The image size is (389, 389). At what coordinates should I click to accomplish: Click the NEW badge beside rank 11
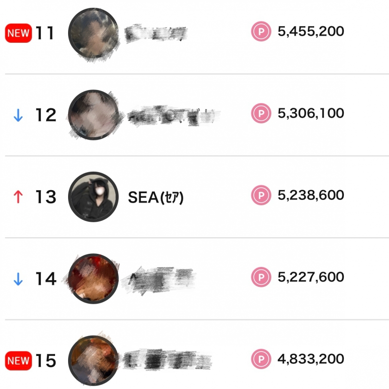(x=18, y=33)
